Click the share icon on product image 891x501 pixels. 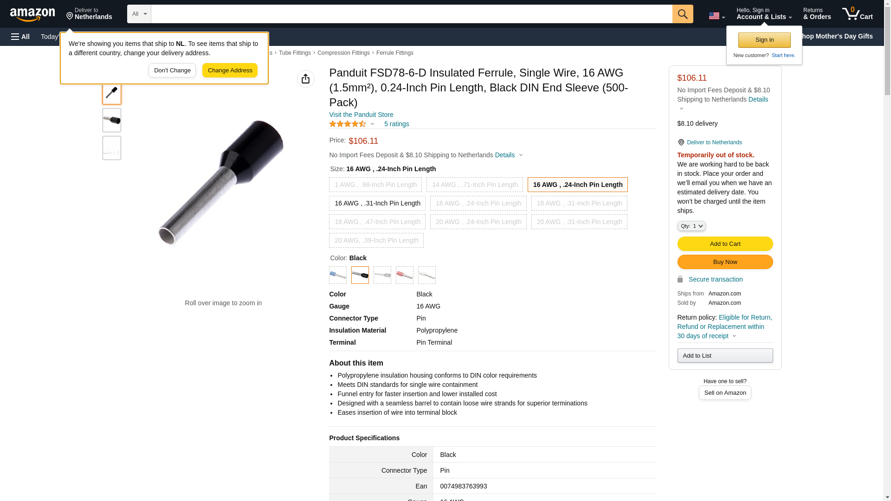(x=305, y=79)
